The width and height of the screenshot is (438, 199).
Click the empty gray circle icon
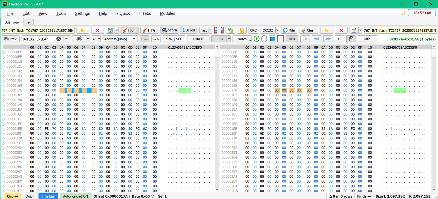pos(264,39)
